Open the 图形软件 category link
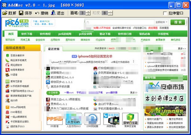The image size is (191, 135). point(70,40)
